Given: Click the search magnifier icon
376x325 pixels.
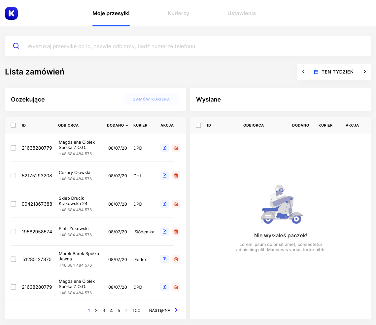Looking at the screenshot, I should [x=16, y=46].
